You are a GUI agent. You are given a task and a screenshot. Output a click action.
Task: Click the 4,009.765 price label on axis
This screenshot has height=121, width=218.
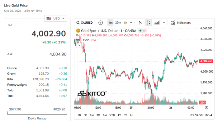[206, 61]
